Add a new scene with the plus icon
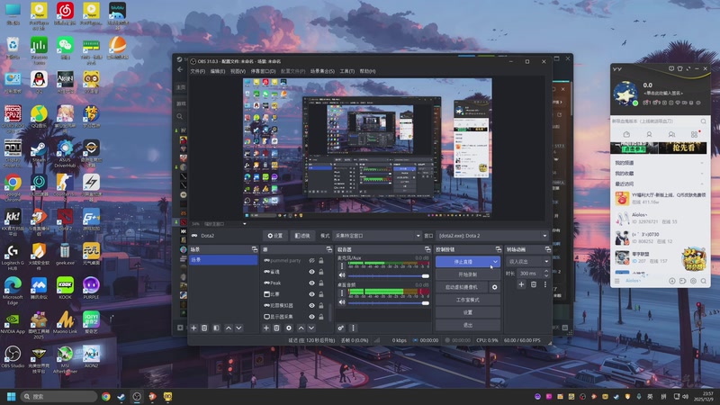Viewport: 720px width, 405px height. click(x=193, y=328)
